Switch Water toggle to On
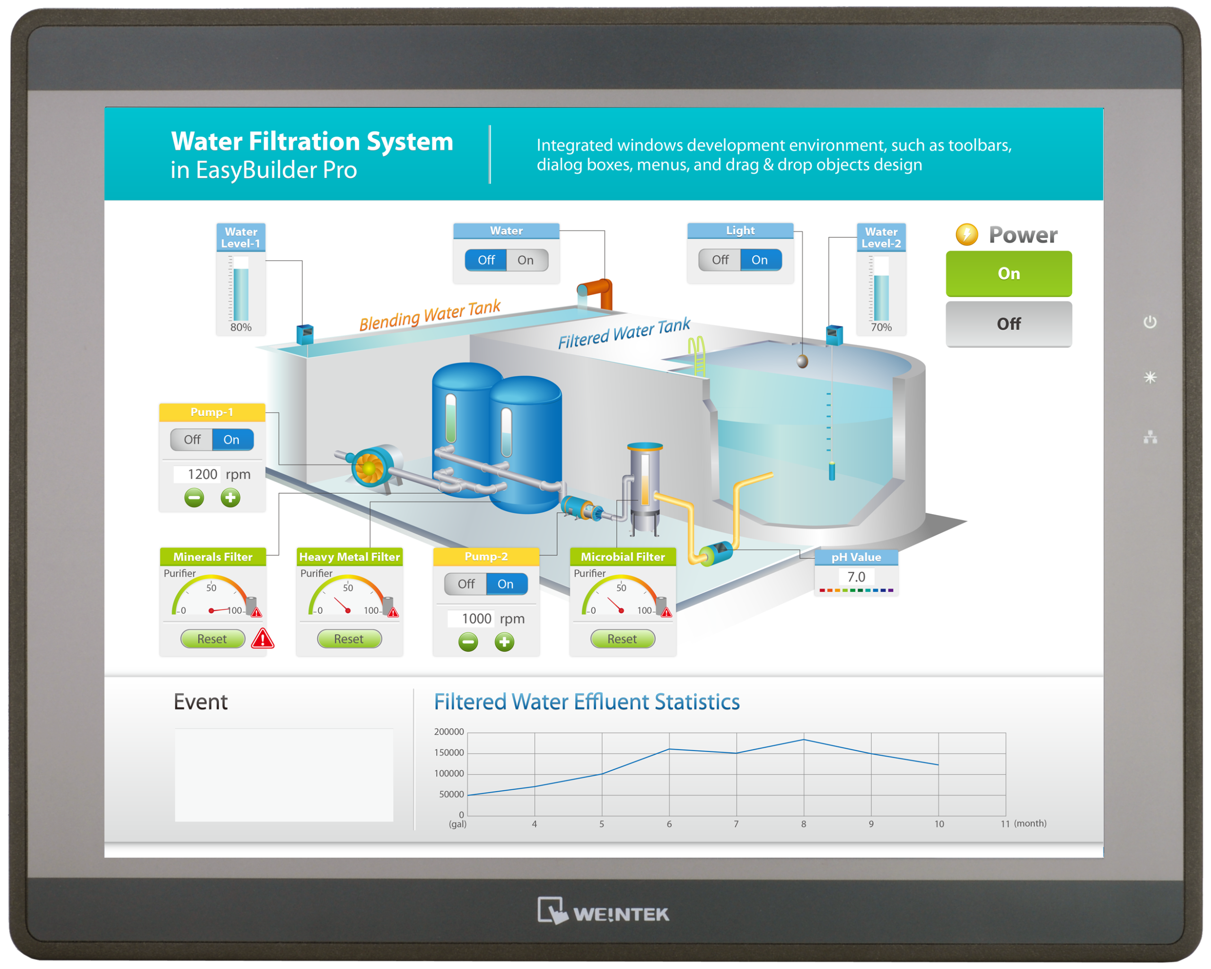The image size is (1211, 969). tap(527, 260)
